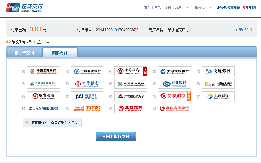The image size is (261, 163).
Task: Go to 首页 home link
Action: point(147,7)
